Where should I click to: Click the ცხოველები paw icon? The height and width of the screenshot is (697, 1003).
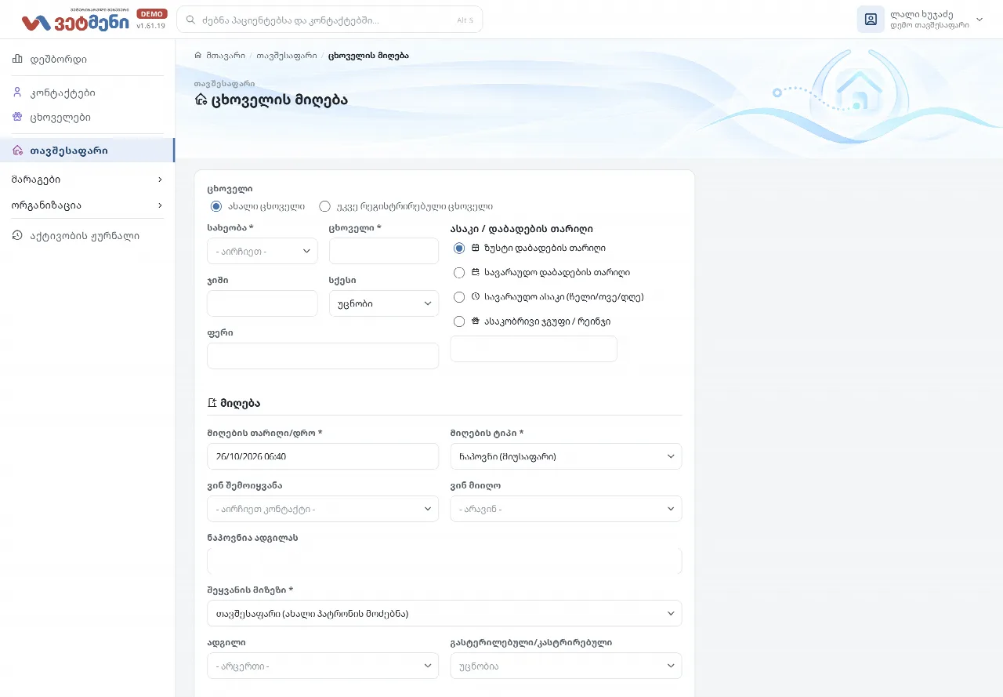(x=17, y=117)
